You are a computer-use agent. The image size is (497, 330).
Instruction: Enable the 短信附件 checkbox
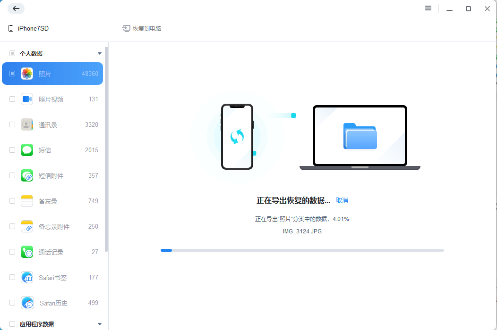click(12, 175)
